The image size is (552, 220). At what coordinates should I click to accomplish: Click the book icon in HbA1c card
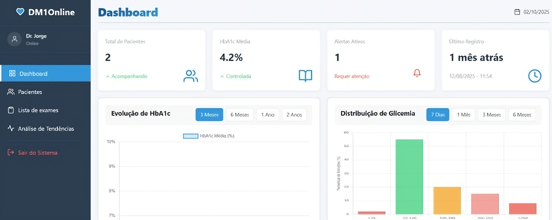305,76
